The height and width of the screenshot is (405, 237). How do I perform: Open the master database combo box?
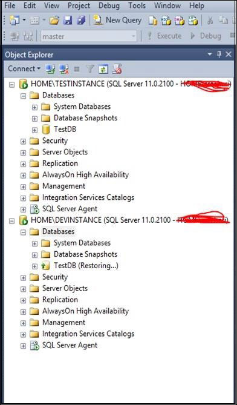point(89,36)
